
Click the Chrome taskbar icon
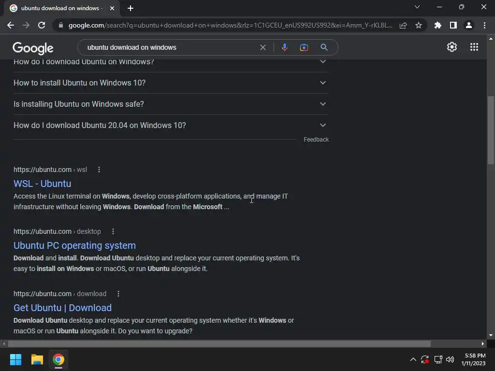pyautogui.click(x=58, y=359)
